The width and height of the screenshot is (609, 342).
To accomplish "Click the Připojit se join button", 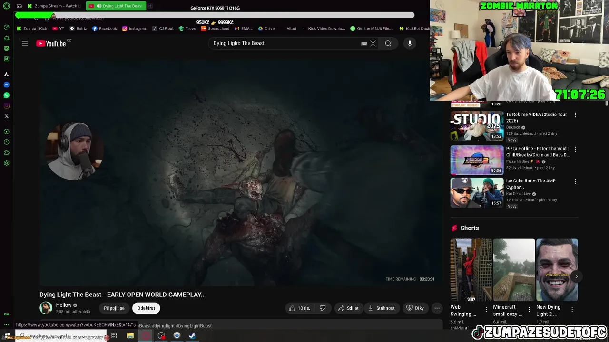I will click(x=114, y=308).
